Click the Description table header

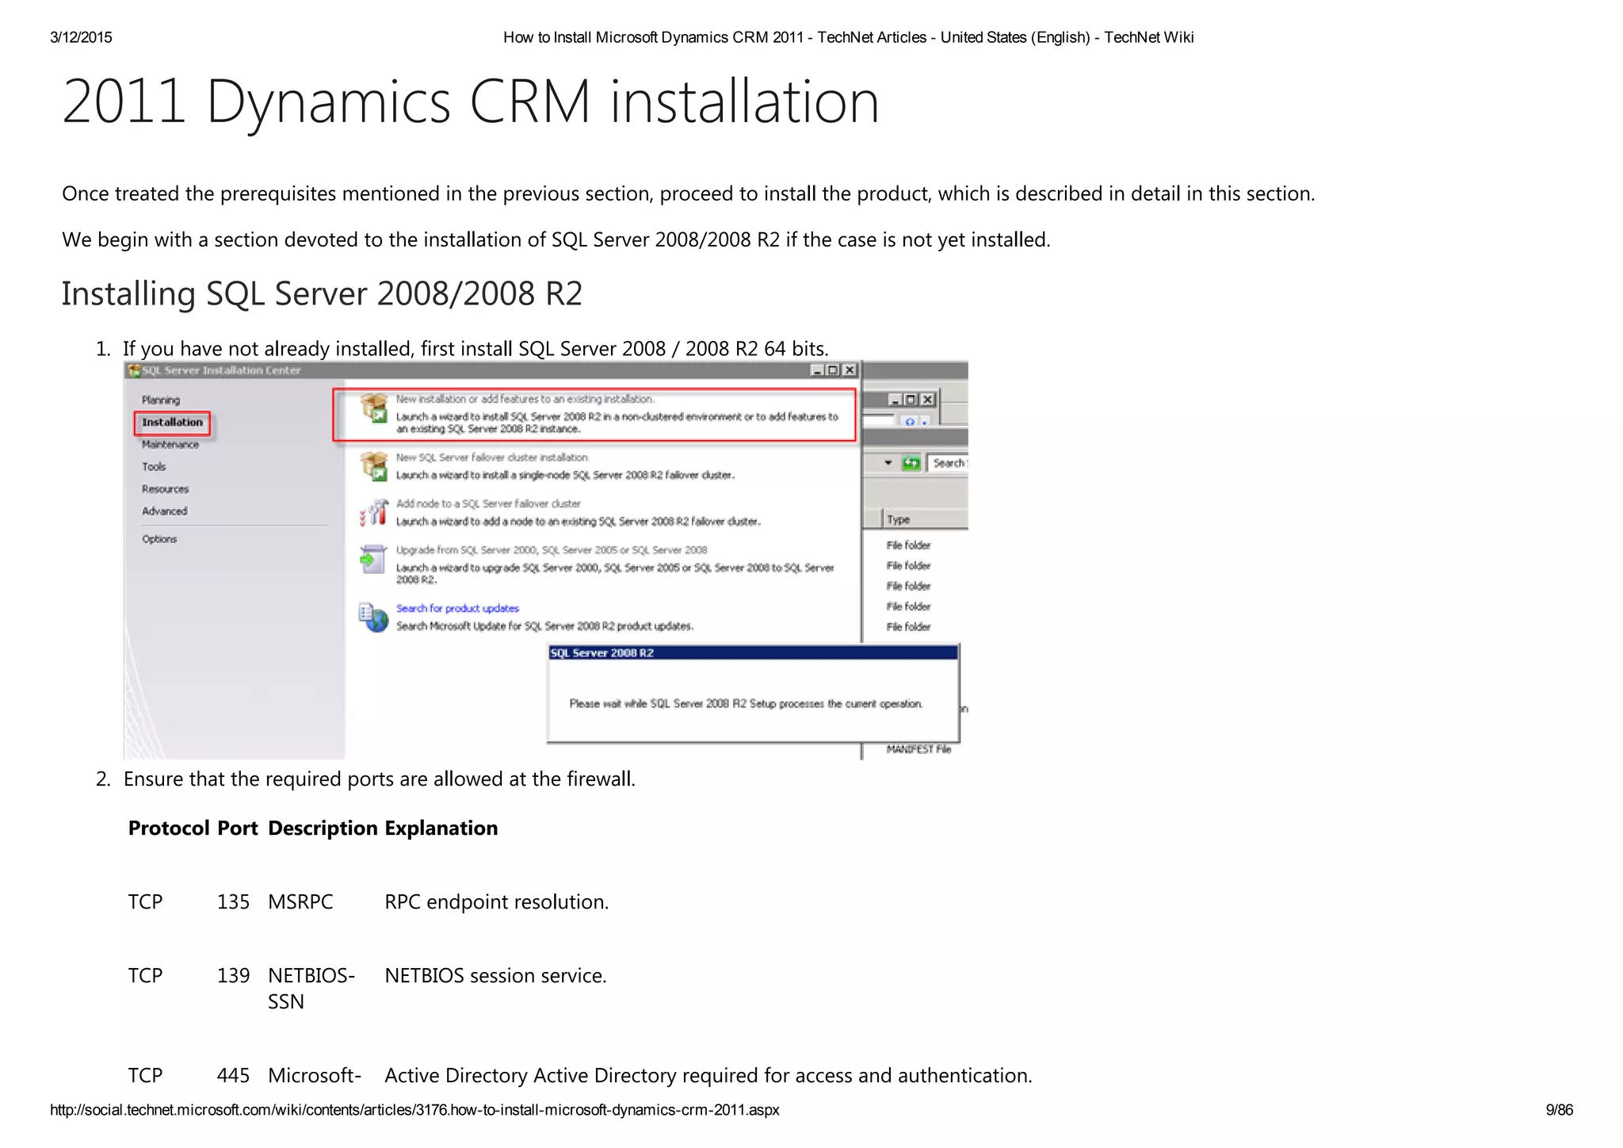click(323, 828)
